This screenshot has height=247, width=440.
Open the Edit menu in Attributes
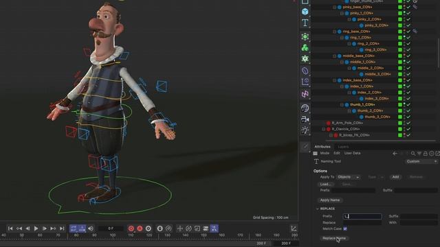(x=337, y=153)
